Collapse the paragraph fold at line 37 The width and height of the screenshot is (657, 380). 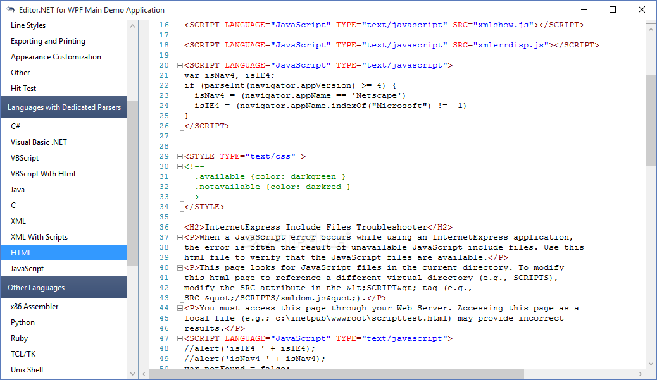click(x=180, y=237)
